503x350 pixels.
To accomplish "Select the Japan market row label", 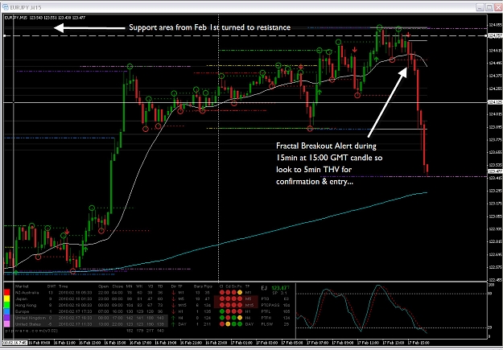I will [x=21, y=299].
